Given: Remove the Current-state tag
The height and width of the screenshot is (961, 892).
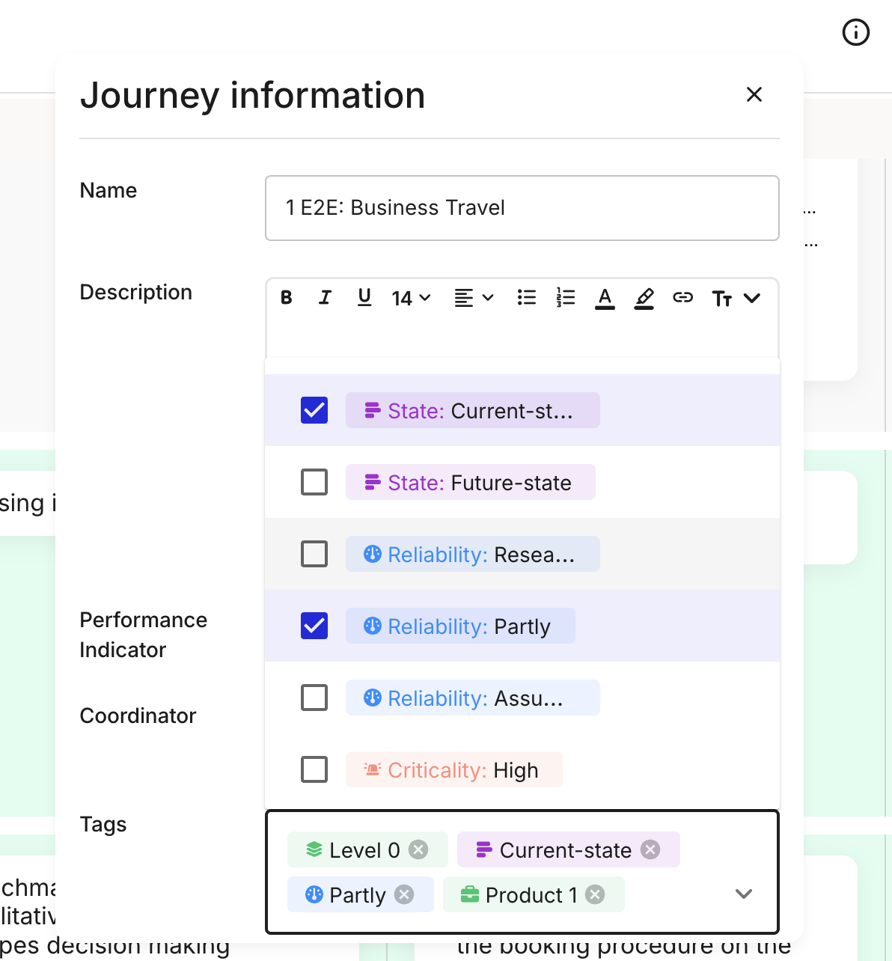Looking at the screenshot, I should coord(651,849).
